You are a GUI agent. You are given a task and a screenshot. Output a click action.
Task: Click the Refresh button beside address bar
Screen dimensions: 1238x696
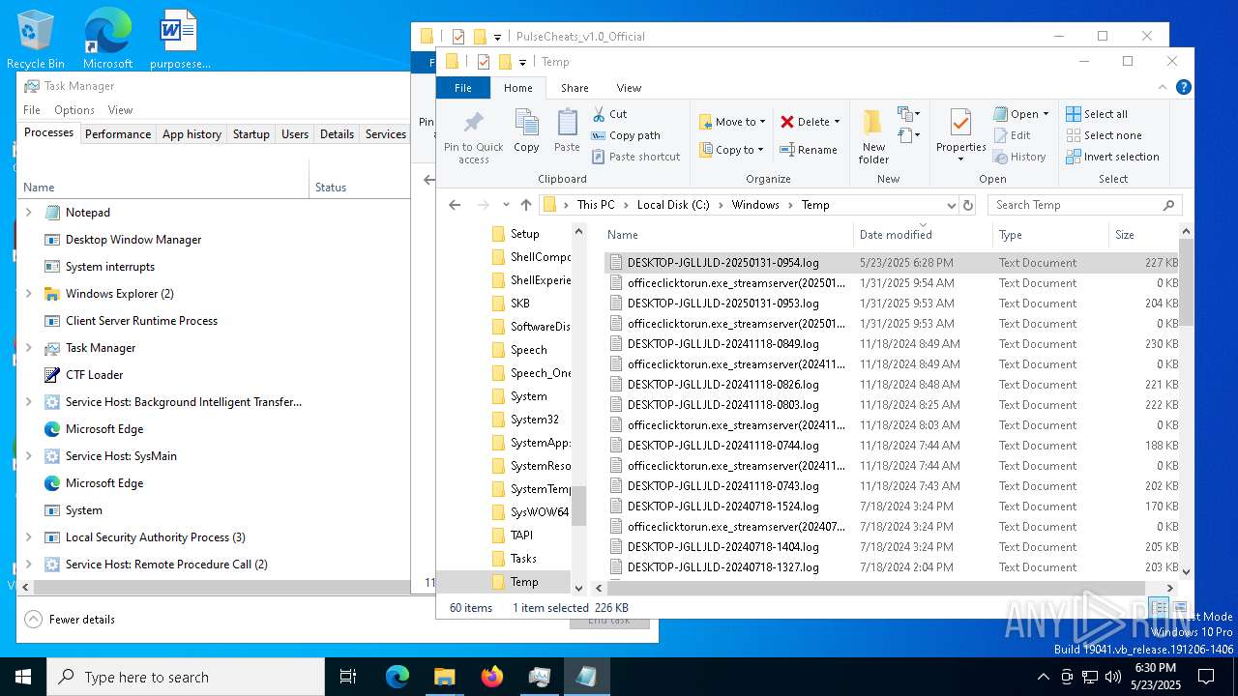[968, 205]
